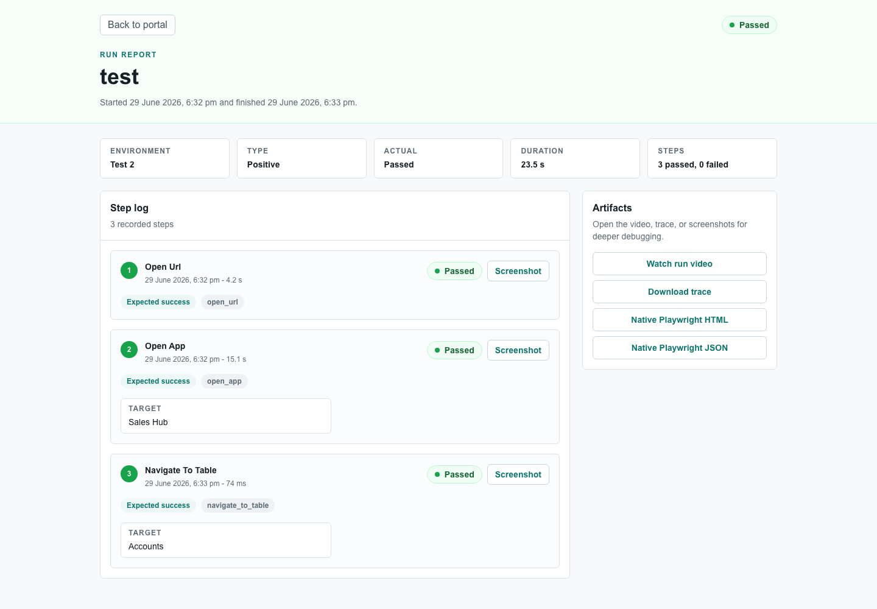Click the Open App step title
The image size is (877, 609).
coord(165,346)
